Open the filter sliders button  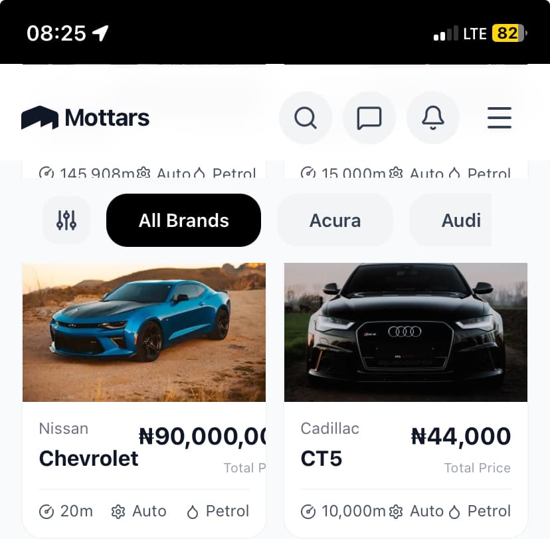(x=66, y=220)
